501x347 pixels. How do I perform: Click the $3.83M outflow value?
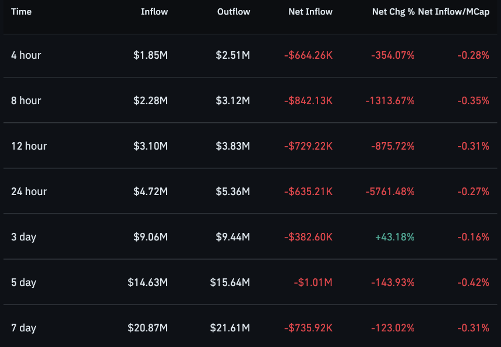(x=233, y=146)
